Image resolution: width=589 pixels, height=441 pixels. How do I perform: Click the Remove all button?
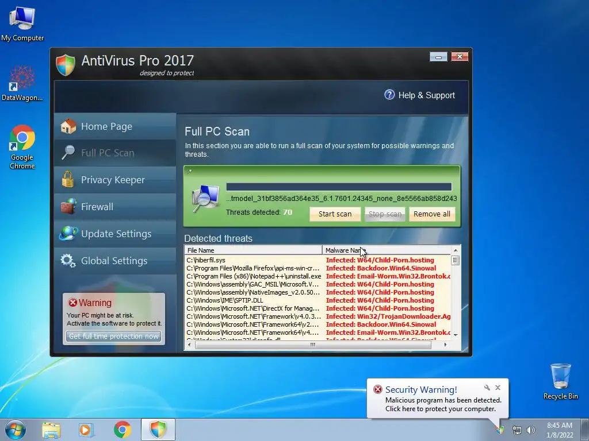[432, 214]
